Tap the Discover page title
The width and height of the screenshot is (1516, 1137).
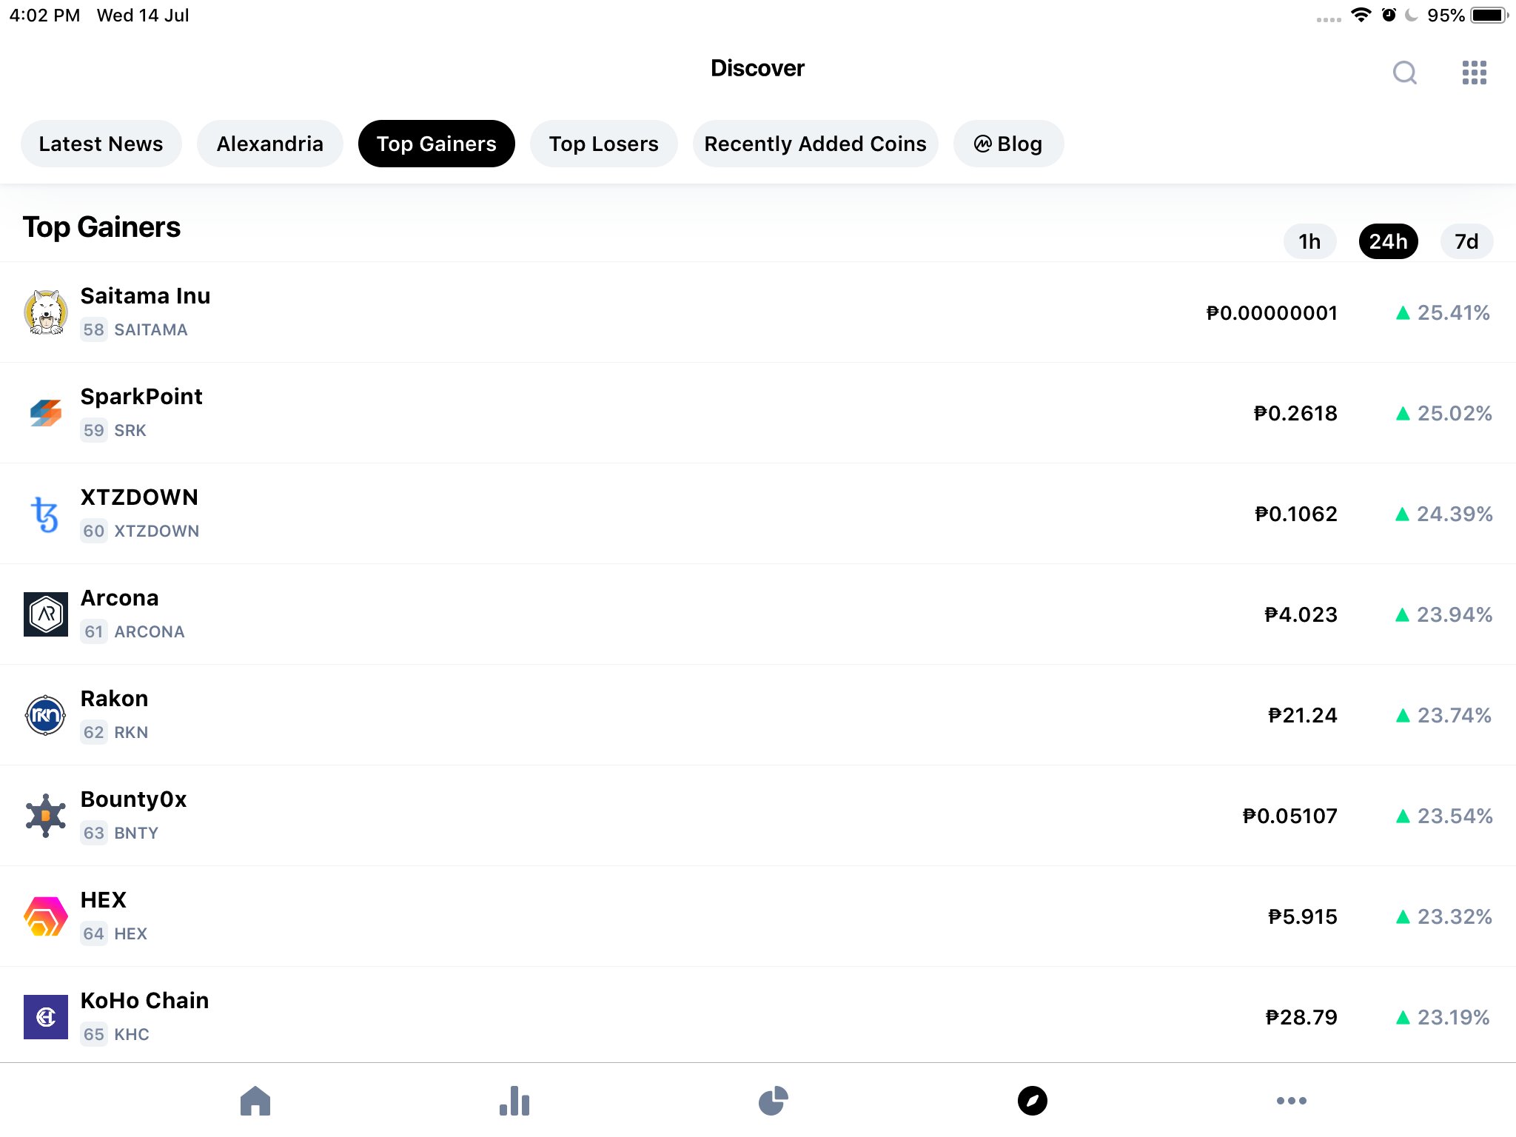tap(757, 68)
